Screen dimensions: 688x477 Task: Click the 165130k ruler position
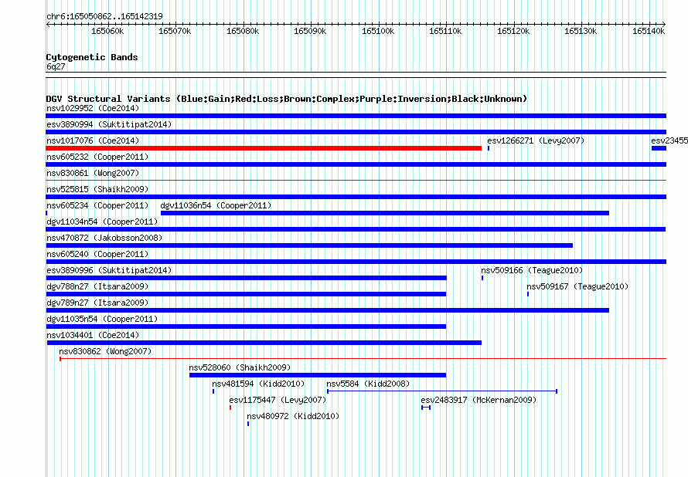[581, 31]
